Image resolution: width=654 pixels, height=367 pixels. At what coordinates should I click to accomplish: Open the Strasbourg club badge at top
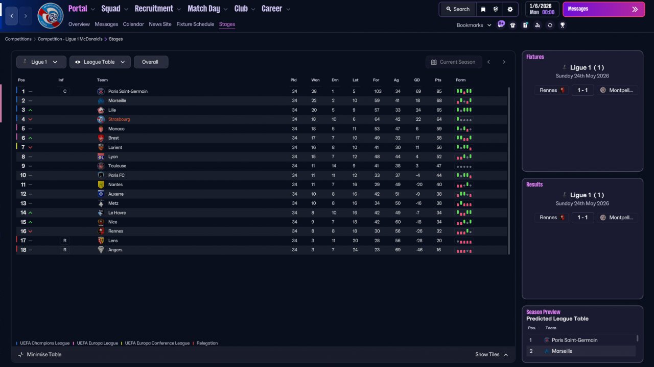[50, 16]
